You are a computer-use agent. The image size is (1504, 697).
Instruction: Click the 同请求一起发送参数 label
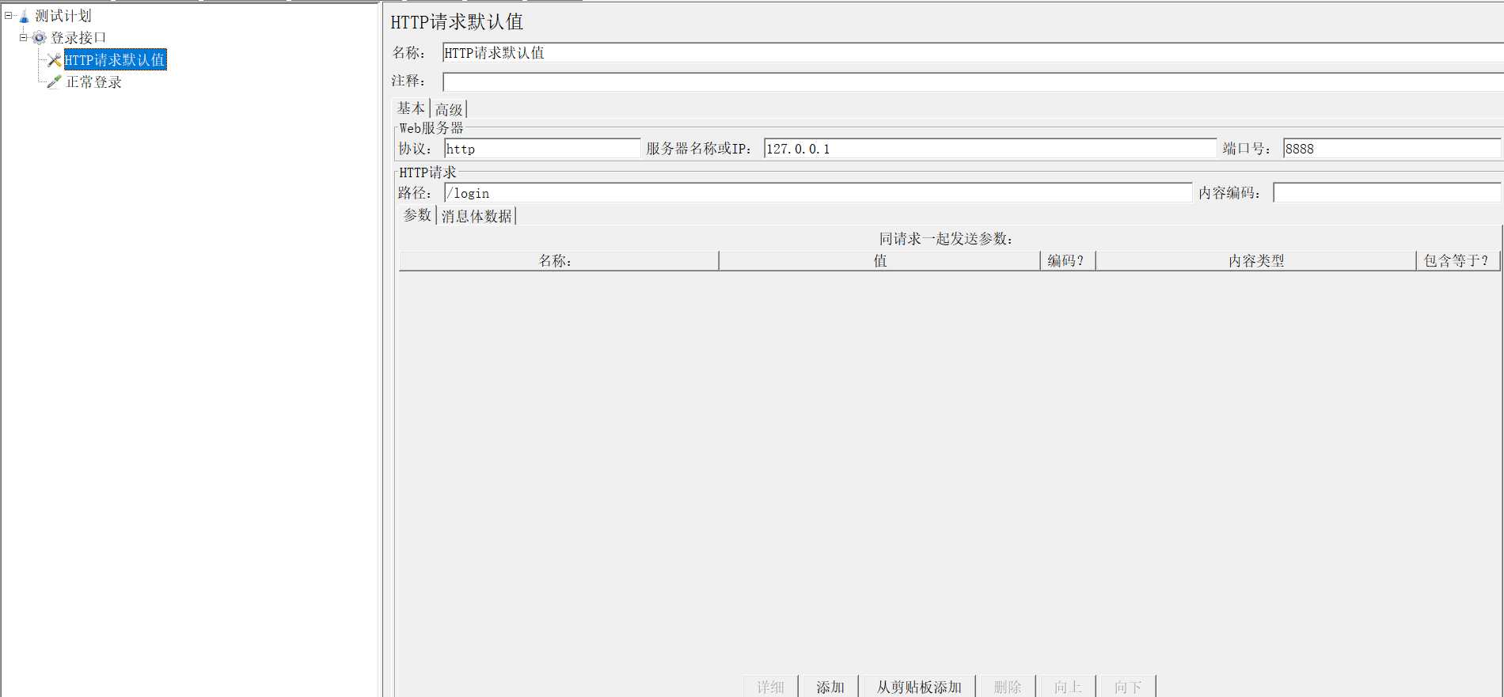[x=946, y=239]
